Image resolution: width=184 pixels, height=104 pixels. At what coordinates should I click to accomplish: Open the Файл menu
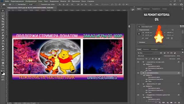[x=7, y=1]
